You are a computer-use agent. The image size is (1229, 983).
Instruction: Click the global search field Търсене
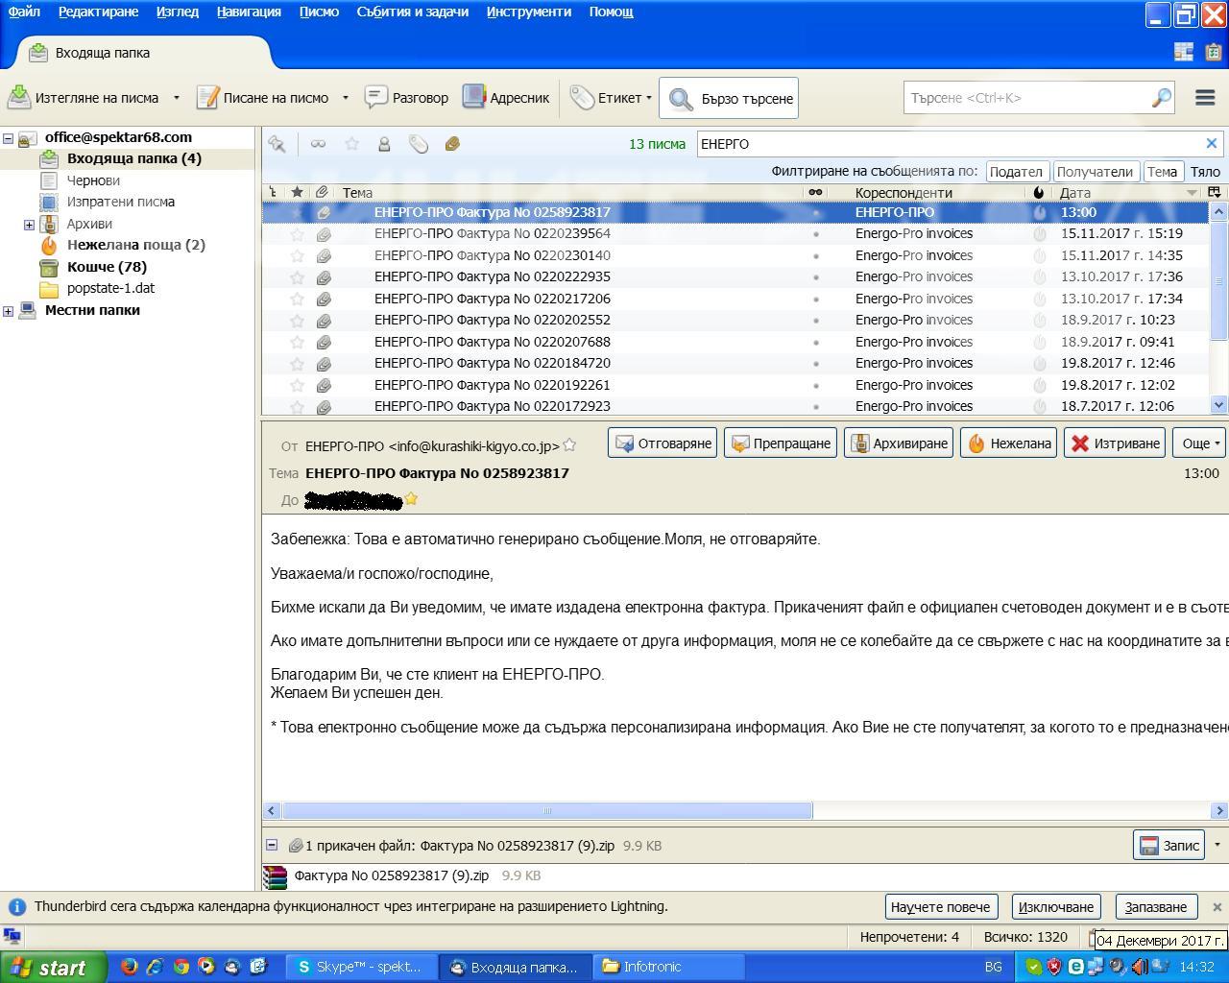tap(1027, 98)
